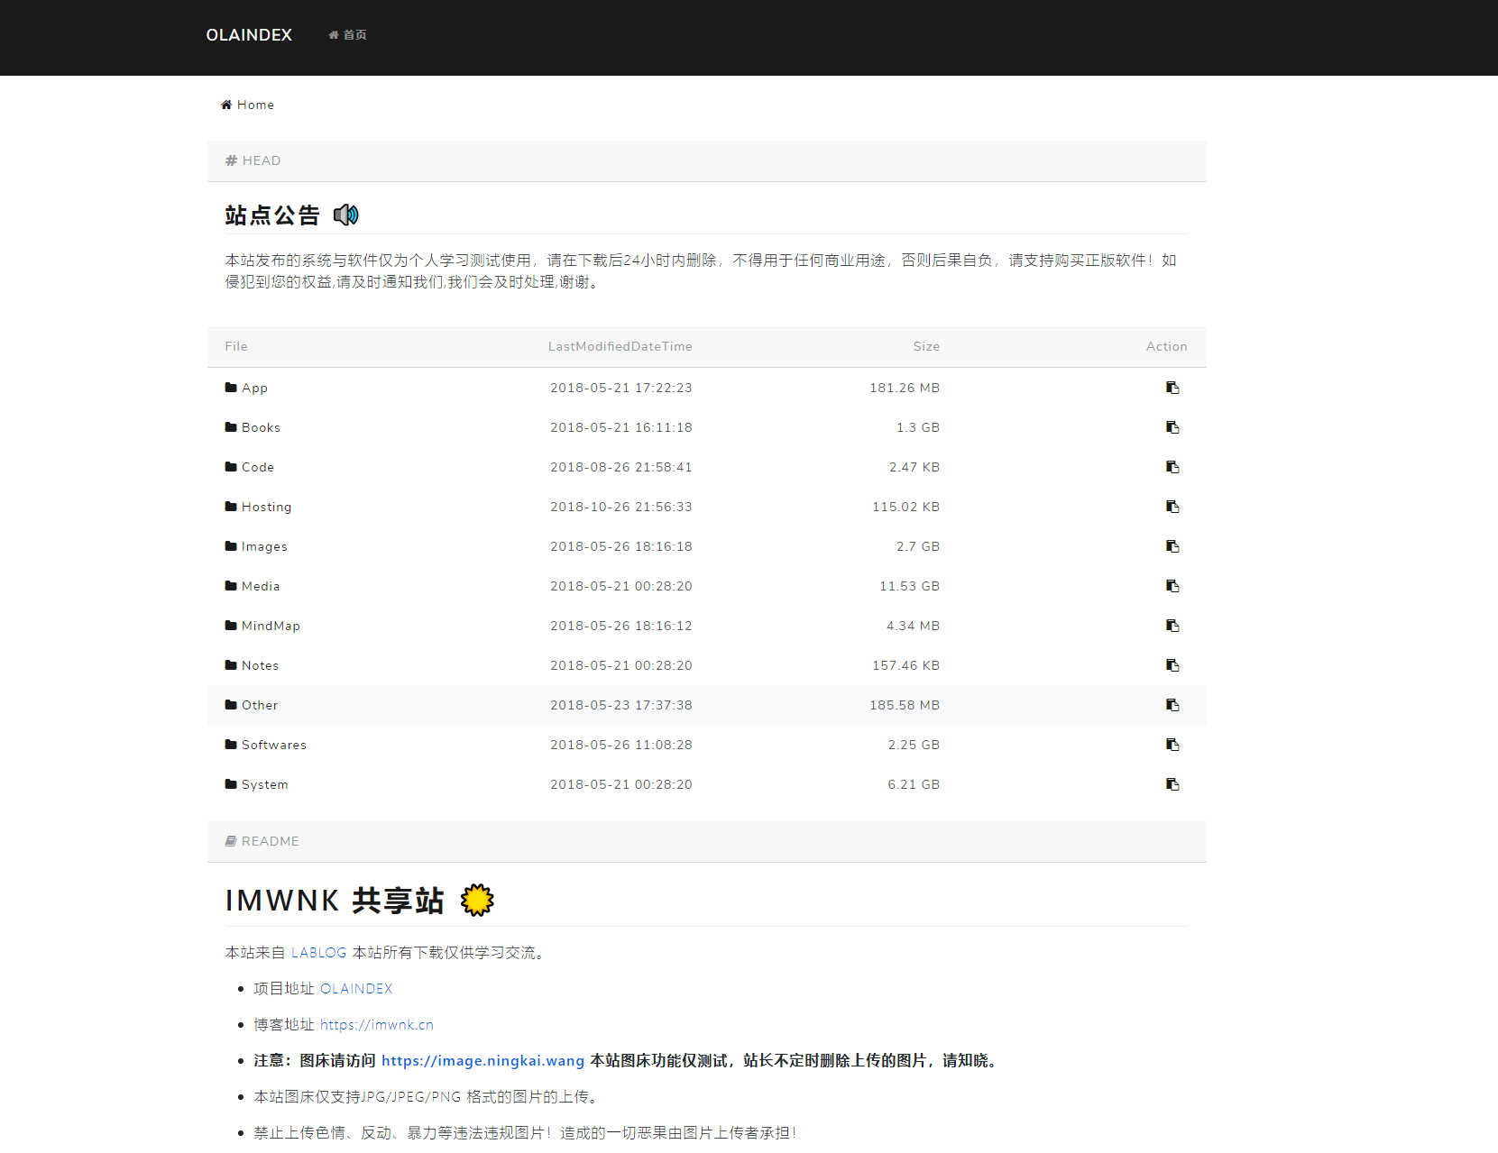The height and width of the screenshot is (1153, 1498).
Task: Click the Size column header
Action: pos(926,346)
